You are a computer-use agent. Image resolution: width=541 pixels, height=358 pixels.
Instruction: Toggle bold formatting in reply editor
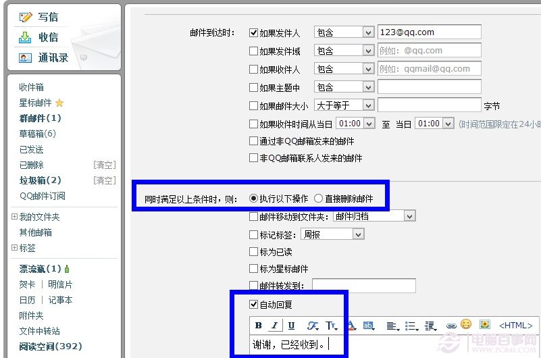[x=258, y=325]
